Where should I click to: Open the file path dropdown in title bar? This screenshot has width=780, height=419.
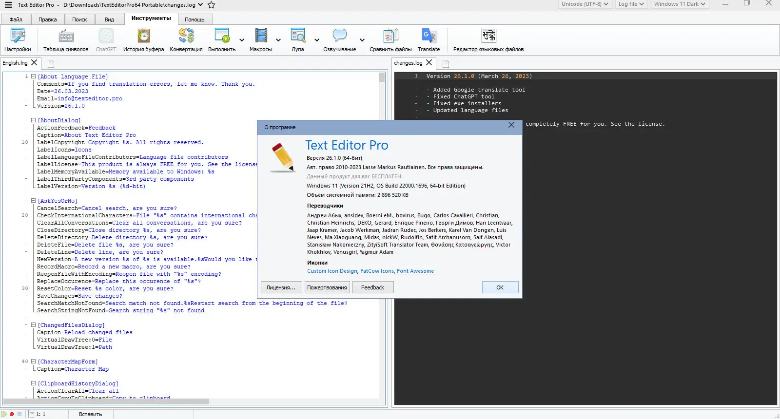pyautogui.click(x=200, y=5)
